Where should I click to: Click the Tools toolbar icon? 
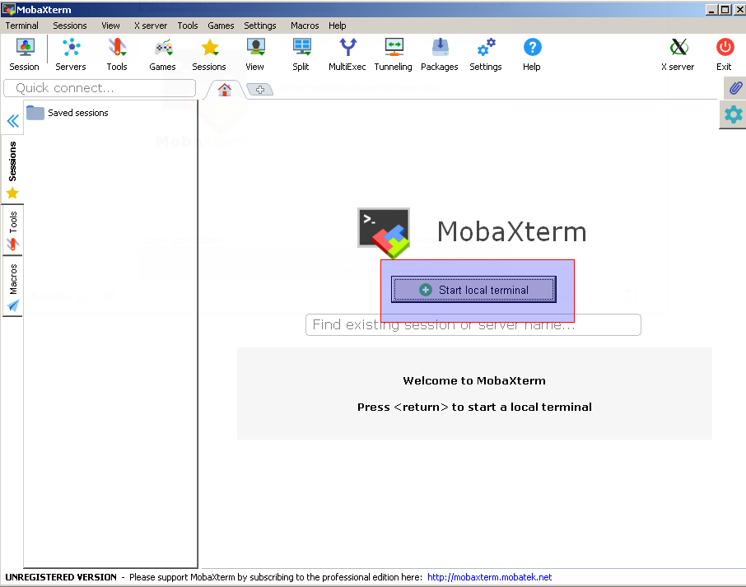point(117,54)
